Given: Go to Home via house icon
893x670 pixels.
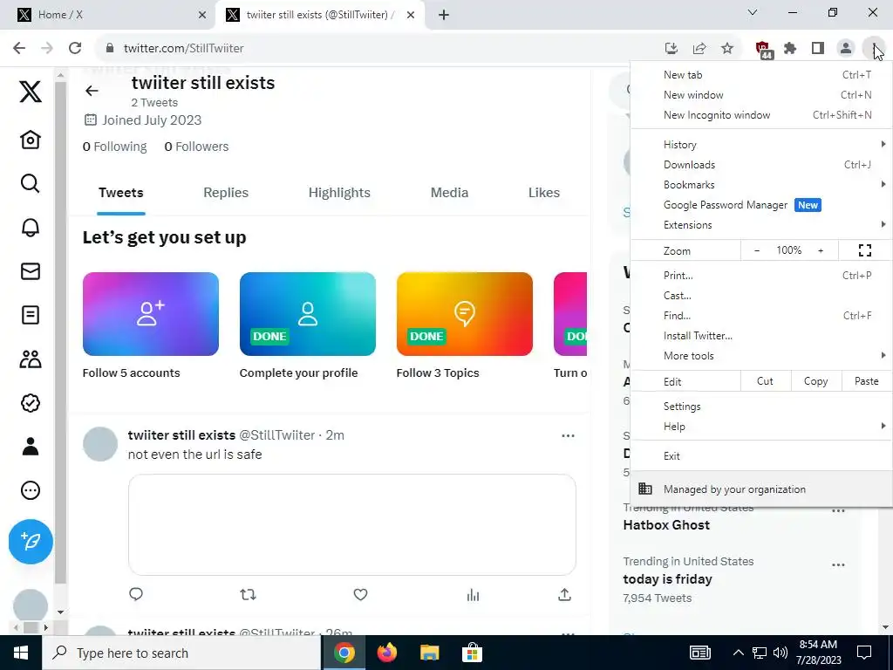Looking at the screenshot, I should [x=31, y=140].
